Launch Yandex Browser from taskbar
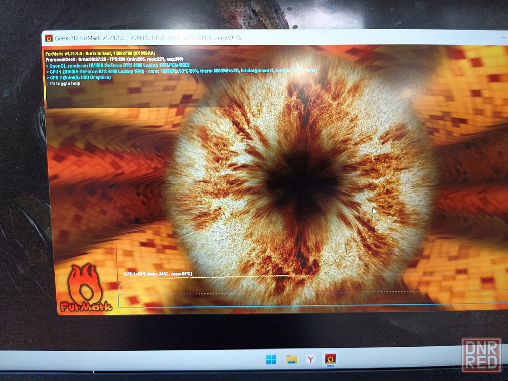The image size is (508, 381). pos(310,359)
